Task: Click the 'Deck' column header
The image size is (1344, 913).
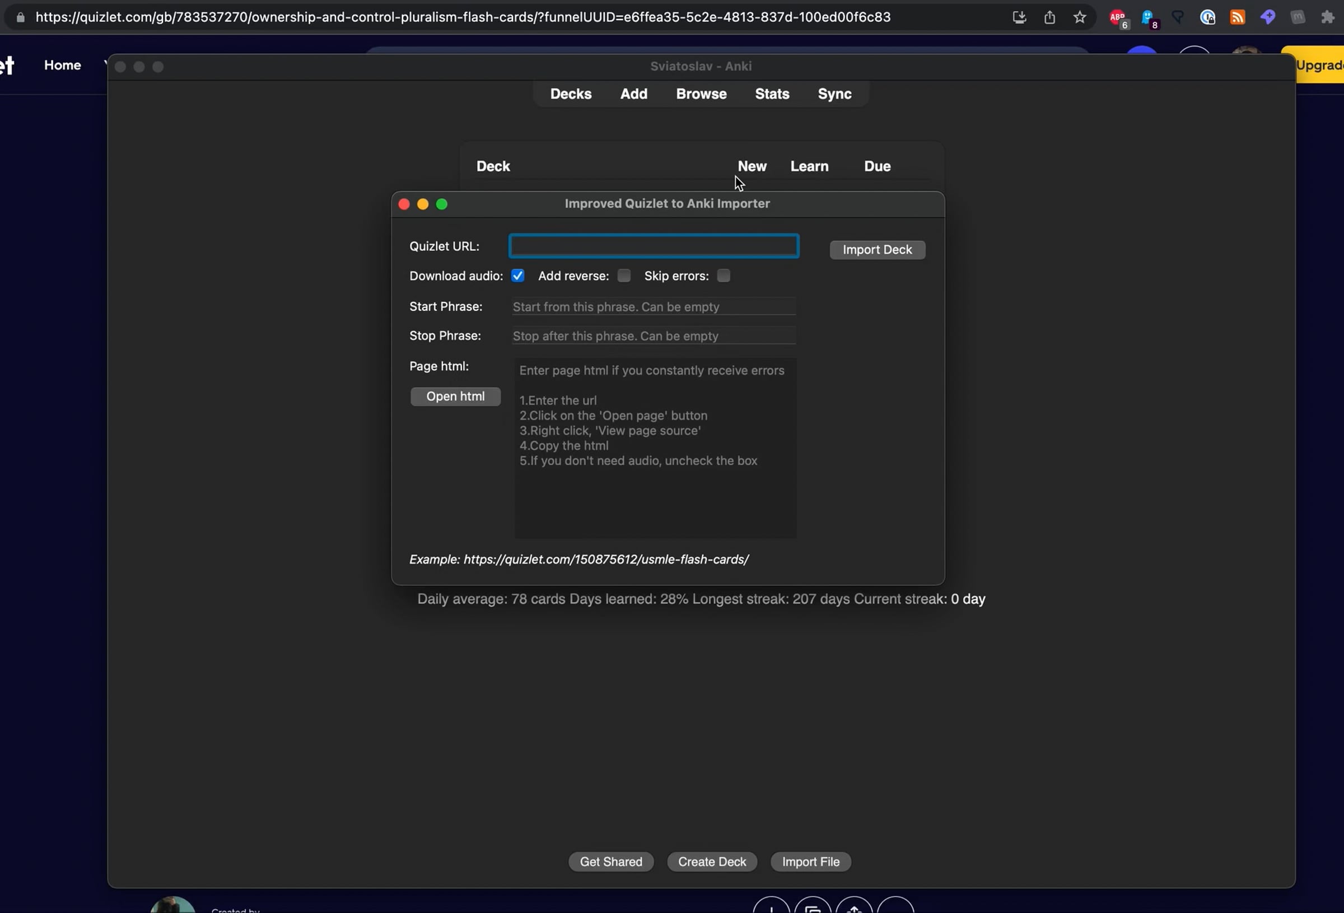Action: (x=493, y=166)
